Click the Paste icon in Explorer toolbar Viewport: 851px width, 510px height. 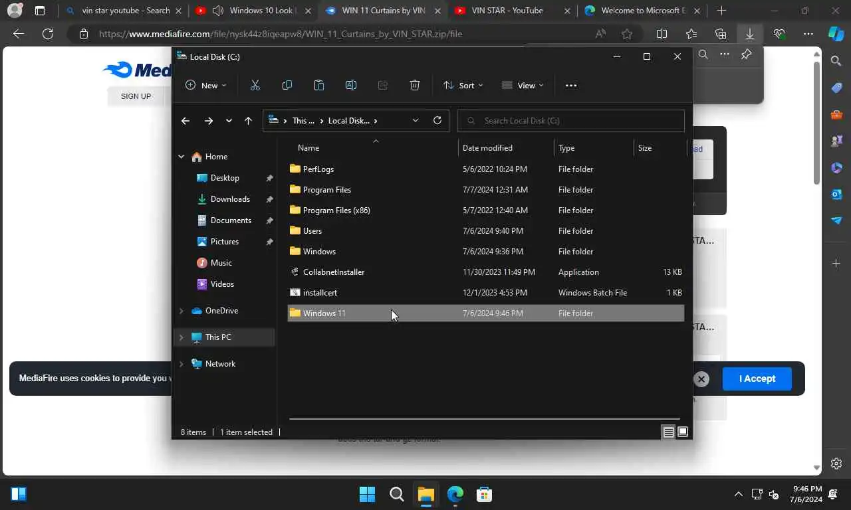[319, 85]
